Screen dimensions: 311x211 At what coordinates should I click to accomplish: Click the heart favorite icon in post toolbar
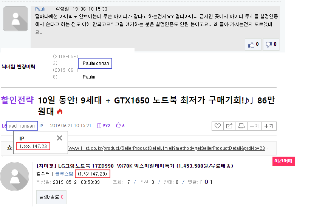218,126
